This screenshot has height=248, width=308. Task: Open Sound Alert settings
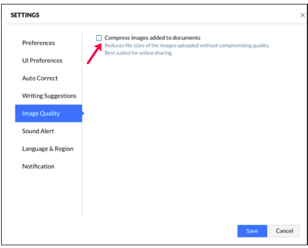(x=38, y=131)
